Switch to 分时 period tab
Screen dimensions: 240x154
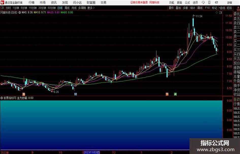pyautogui.click(x=8, y=8)
